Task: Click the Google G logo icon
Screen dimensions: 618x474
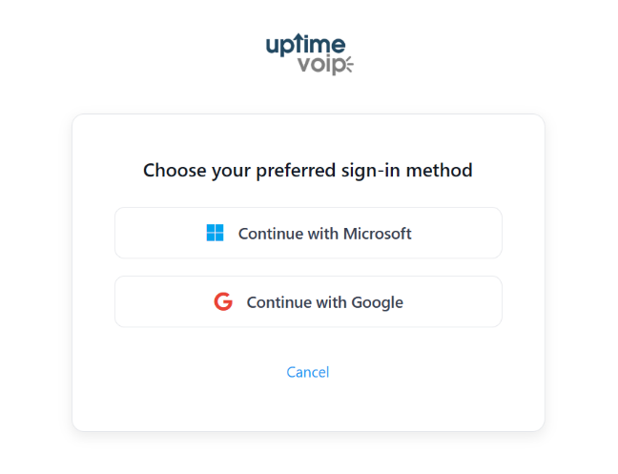Action: (x=223, y=302)
